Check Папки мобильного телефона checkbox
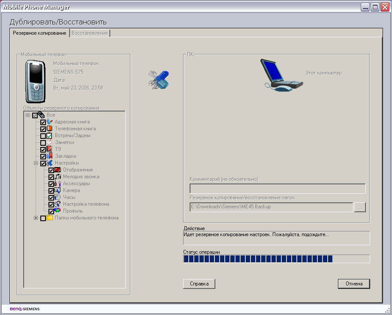The height and width of the screenshot is (315, 392). 43,218
